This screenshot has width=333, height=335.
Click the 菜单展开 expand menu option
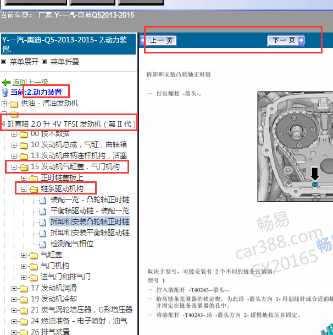tap(24, 62)
